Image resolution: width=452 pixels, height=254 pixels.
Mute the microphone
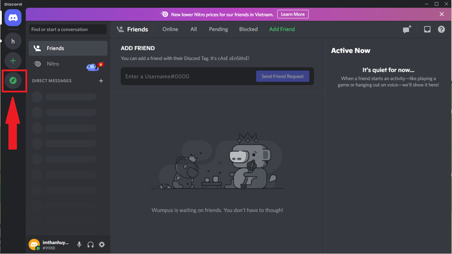(79, 244)
